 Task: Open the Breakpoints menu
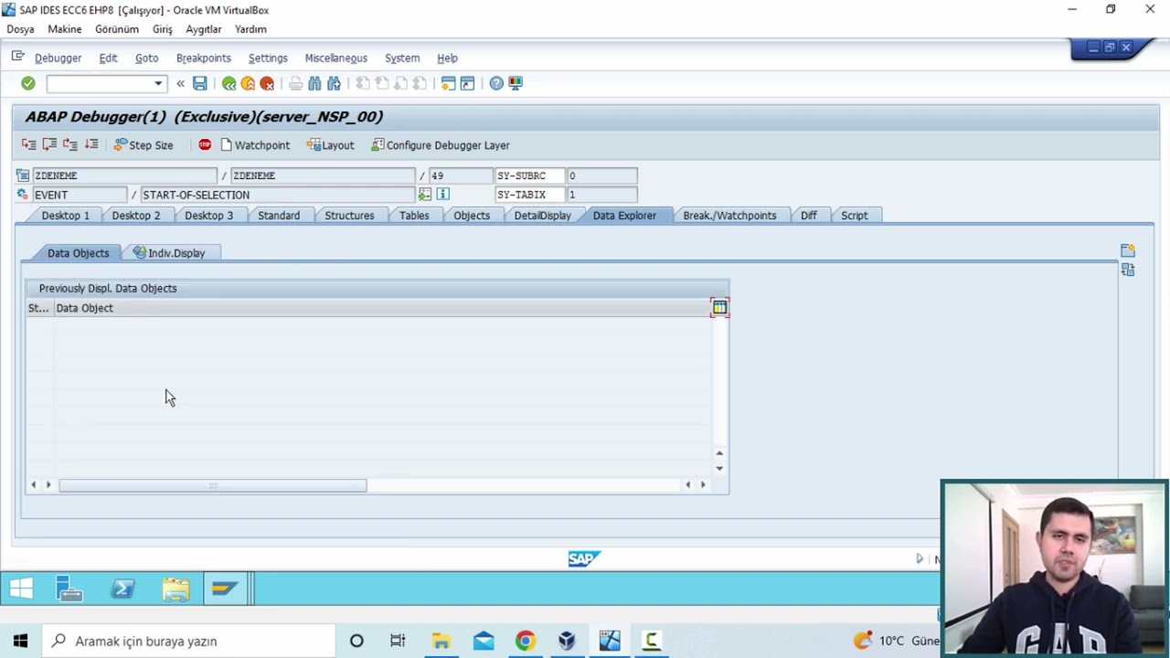pos(203,58)
